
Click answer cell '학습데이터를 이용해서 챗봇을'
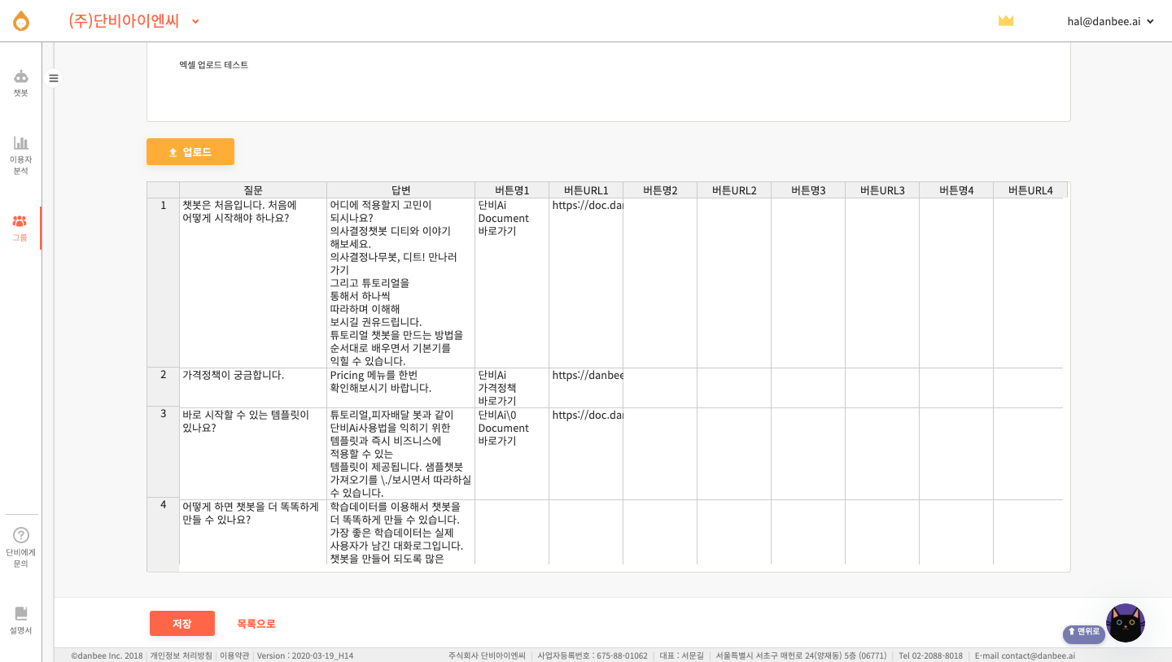(x=400, y=532)
